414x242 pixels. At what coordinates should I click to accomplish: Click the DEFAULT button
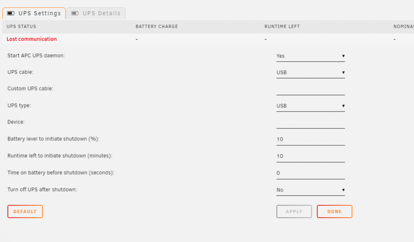coord(25,211)
